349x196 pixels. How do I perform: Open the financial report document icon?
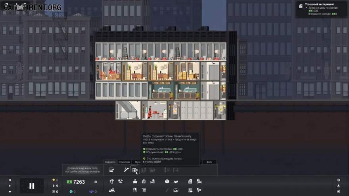(x=190, y=182)
